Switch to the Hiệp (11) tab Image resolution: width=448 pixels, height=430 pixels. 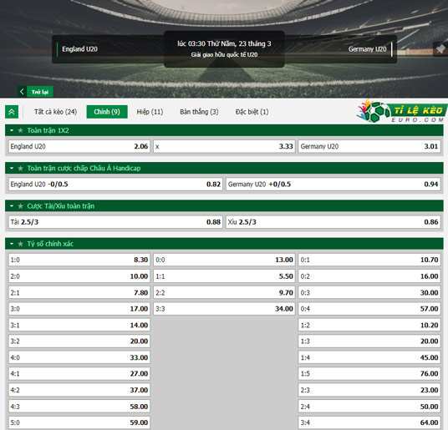[150, 112]
